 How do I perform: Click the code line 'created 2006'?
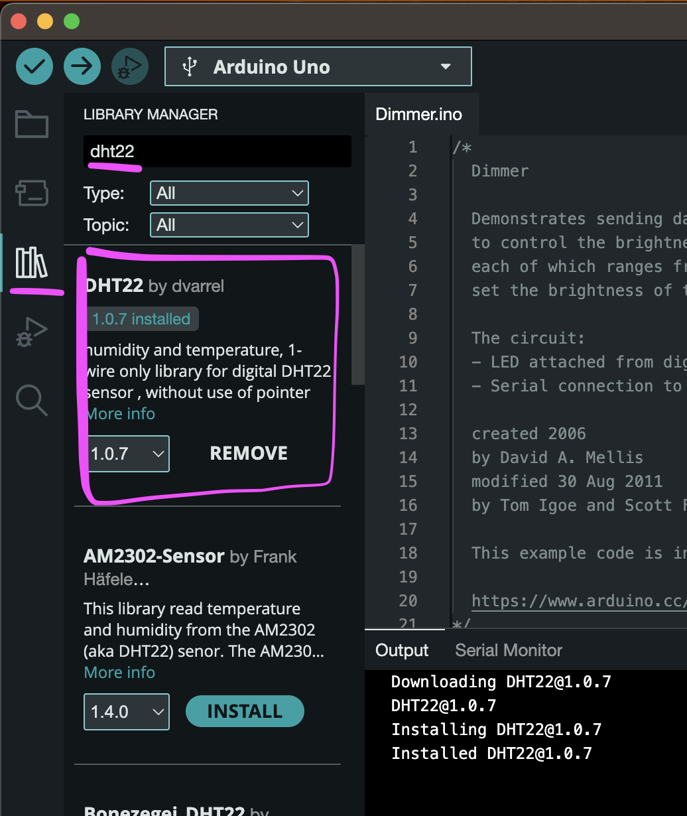(x=529, y=434)
